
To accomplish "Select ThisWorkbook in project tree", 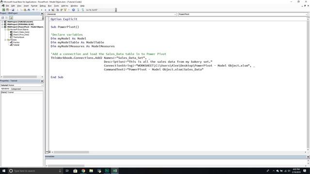I will pos(18,37).
